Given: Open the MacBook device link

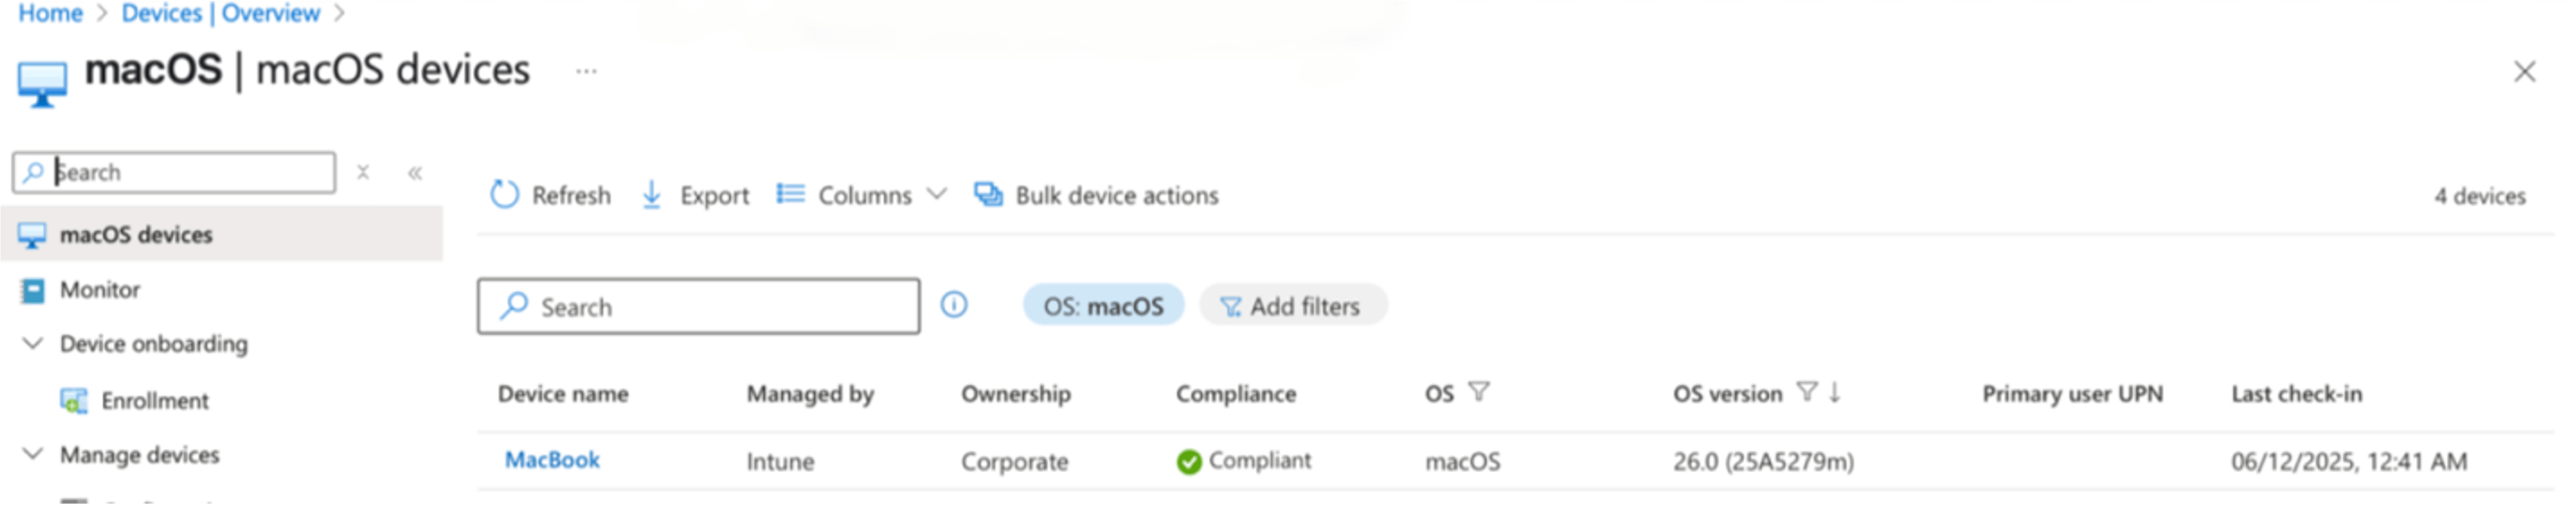Looking at the screenshot, I should (x=552, y=460).
